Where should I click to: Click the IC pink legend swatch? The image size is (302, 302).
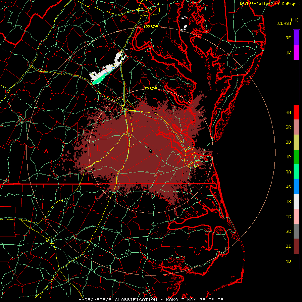point(296,216)
